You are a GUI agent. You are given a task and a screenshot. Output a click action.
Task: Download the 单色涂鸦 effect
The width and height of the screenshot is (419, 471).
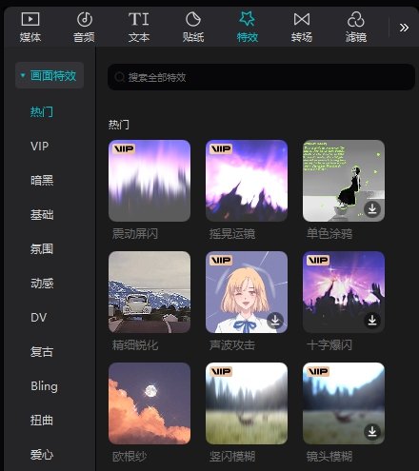pos(372,209)
